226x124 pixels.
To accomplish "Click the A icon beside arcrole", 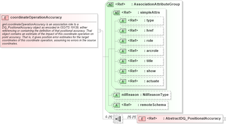I will [123, 51].
